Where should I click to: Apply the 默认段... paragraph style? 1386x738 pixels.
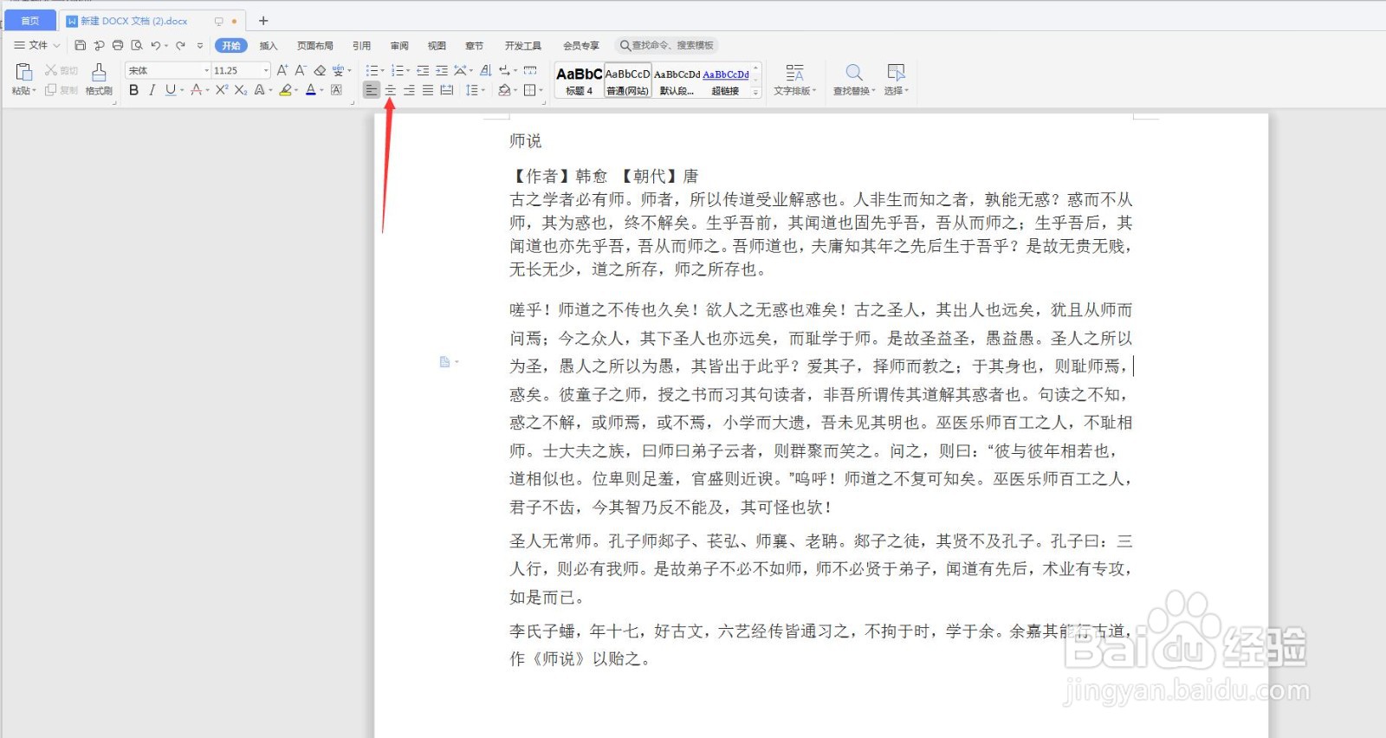coord(677,81)
